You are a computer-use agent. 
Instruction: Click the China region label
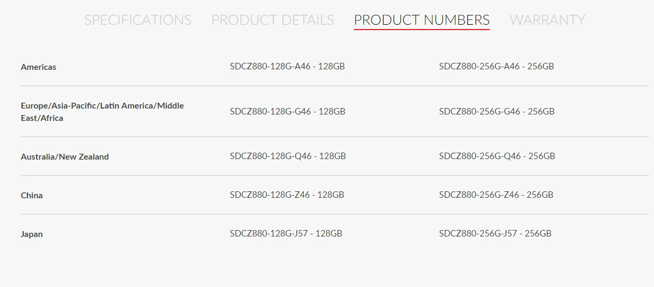point(32,196)
